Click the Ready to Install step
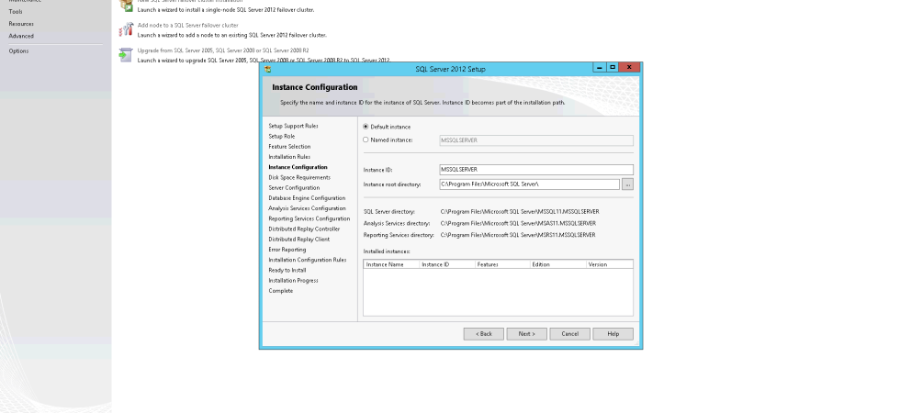 [287, 270]
